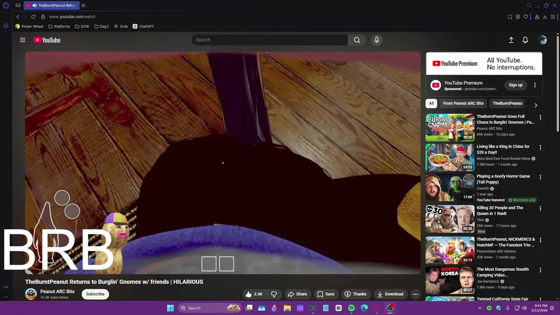Open the Windows Start menu
This screenshot has height=315, width=560.
[x=170, y=308]
